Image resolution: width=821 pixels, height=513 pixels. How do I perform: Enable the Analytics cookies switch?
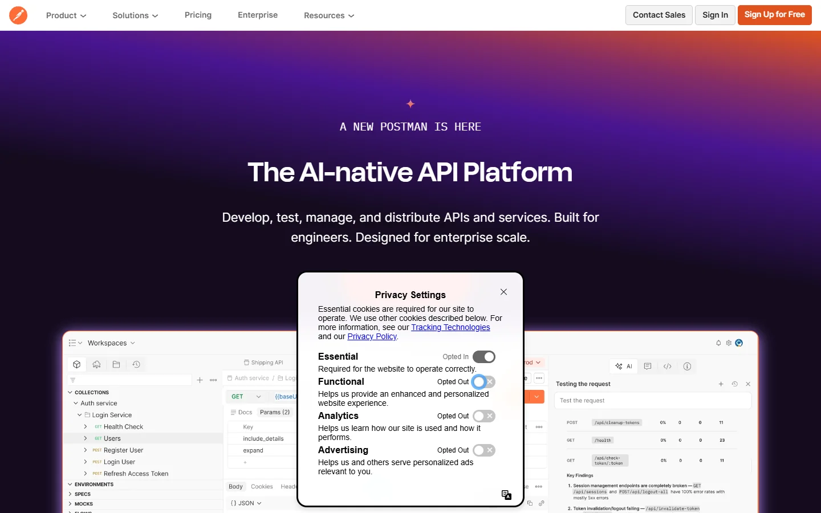(x=484, y=416)
